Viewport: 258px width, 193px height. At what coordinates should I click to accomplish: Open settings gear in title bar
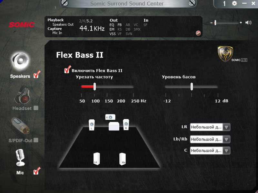pos(234,3)
